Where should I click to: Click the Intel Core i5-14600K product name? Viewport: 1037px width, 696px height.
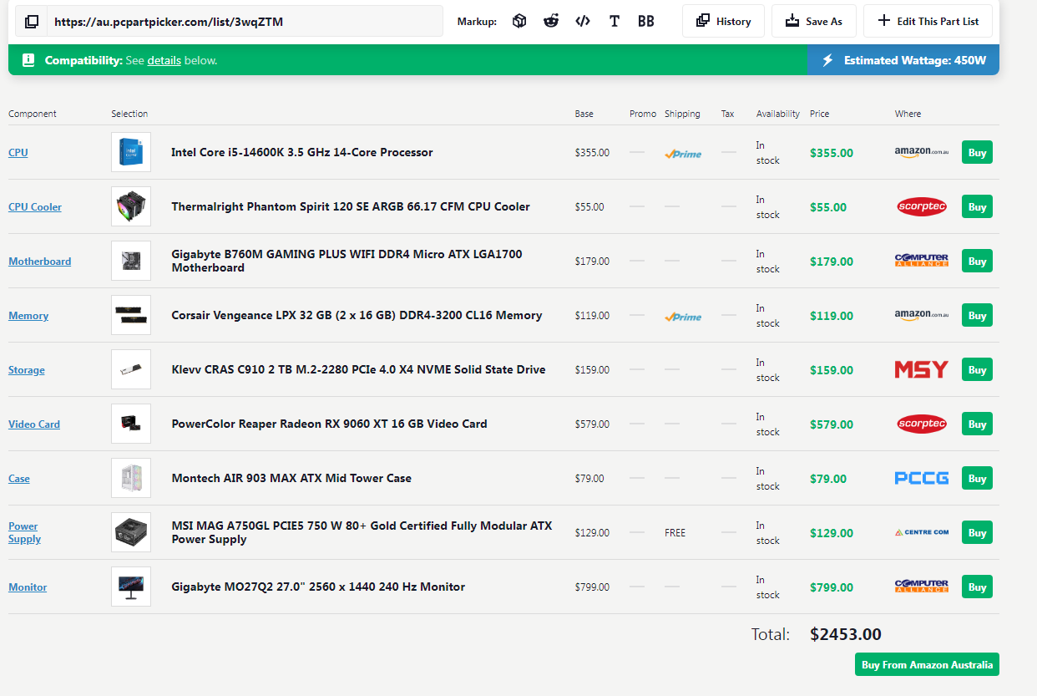[301, 152]
